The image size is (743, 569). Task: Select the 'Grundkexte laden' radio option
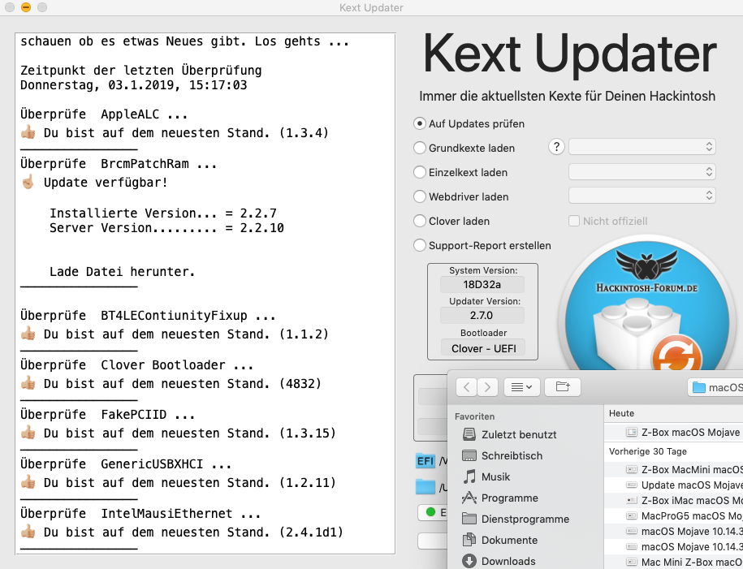point(419,148)
